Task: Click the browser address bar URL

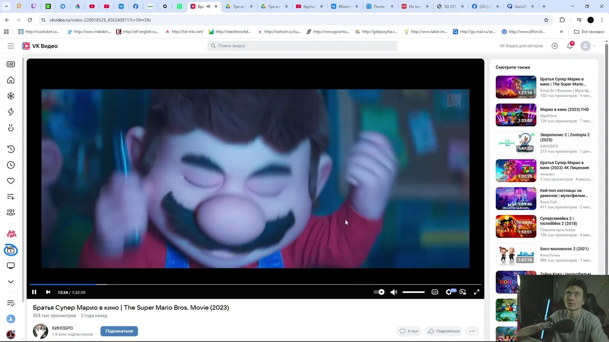Action: (100, 20)
